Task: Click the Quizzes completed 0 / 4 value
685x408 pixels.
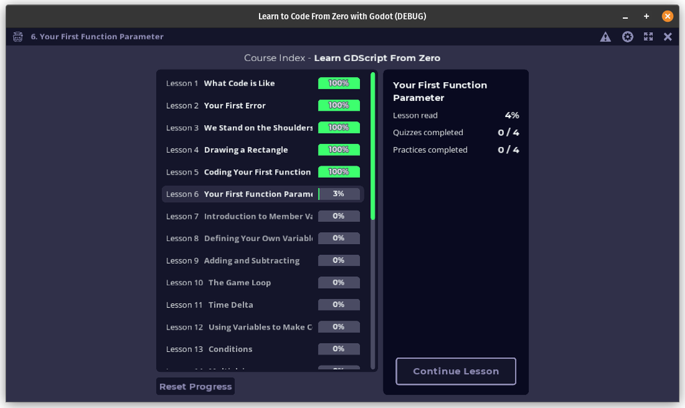Action: pyautogui.click(x=508, y=132)
